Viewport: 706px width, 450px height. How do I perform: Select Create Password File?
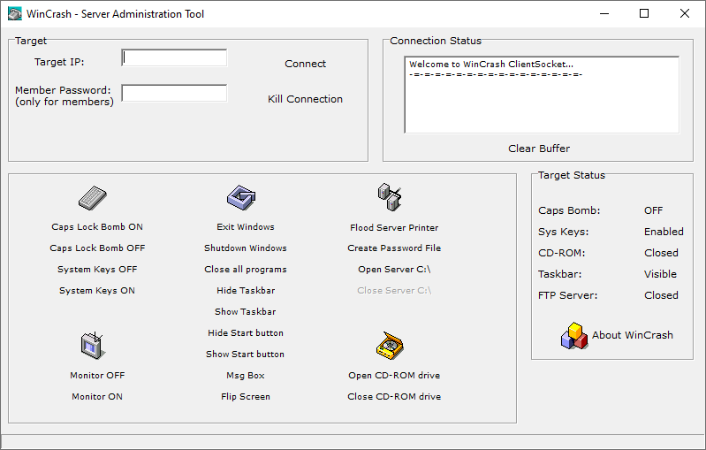click(x=394, y=248)
